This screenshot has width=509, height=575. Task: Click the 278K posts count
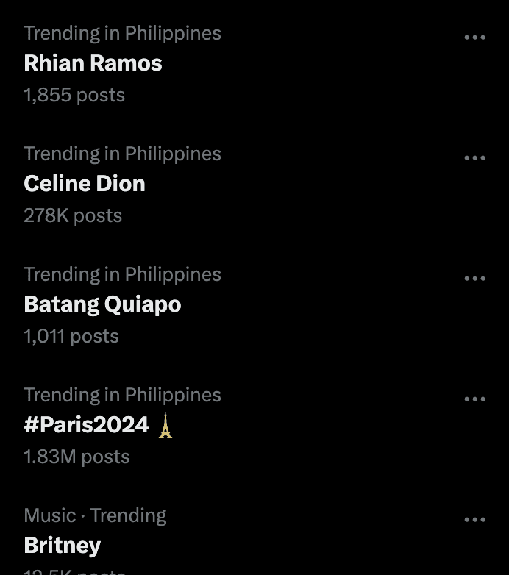tap(73, 215)
